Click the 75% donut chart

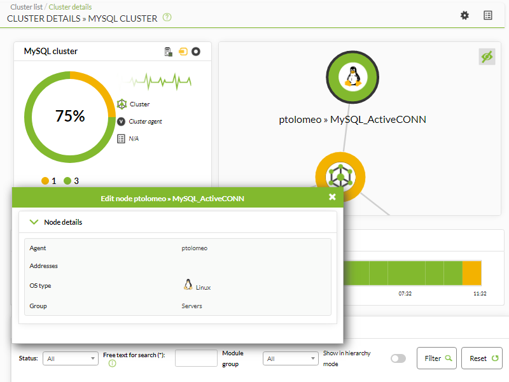(x=70, y=117)
